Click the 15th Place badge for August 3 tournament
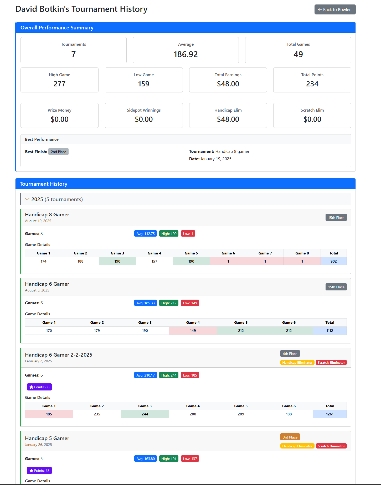This screenshot has width=381, height=485. tap(336, 287)
